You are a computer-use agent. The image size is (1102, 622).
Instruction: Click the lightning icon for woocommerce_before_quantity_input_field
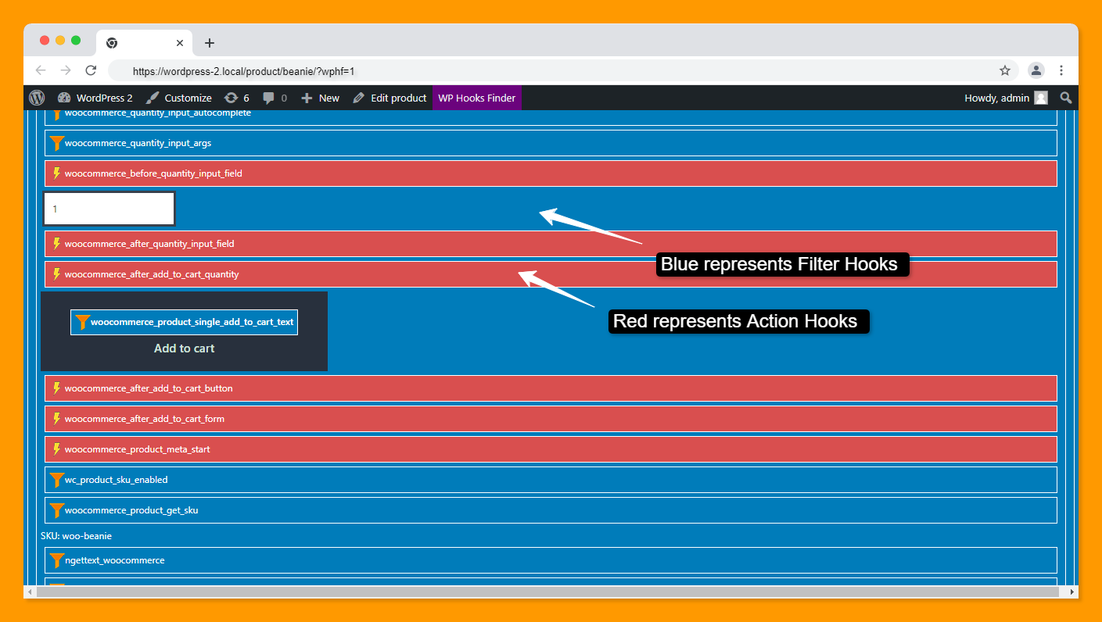pos(56,173)
